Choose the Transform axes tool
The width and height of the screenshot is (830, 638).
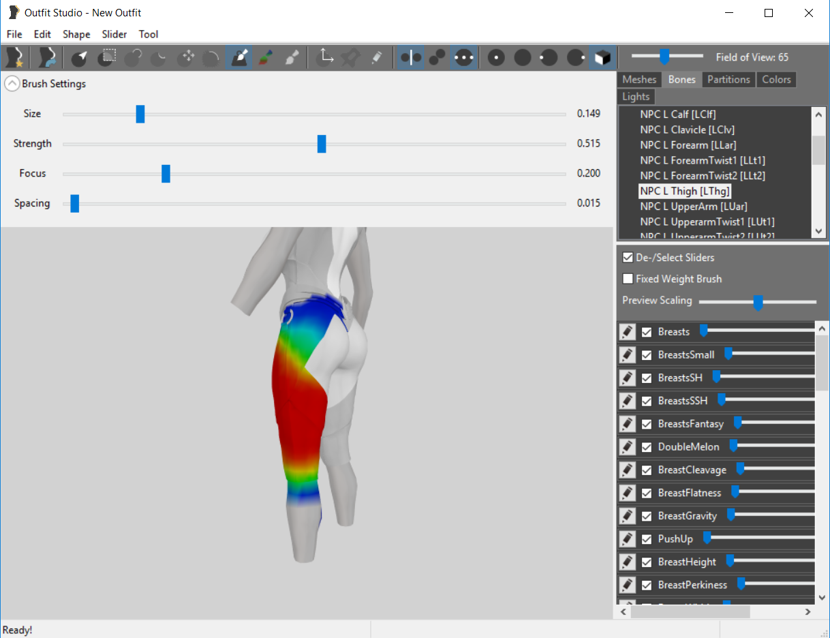coord(326,58)
